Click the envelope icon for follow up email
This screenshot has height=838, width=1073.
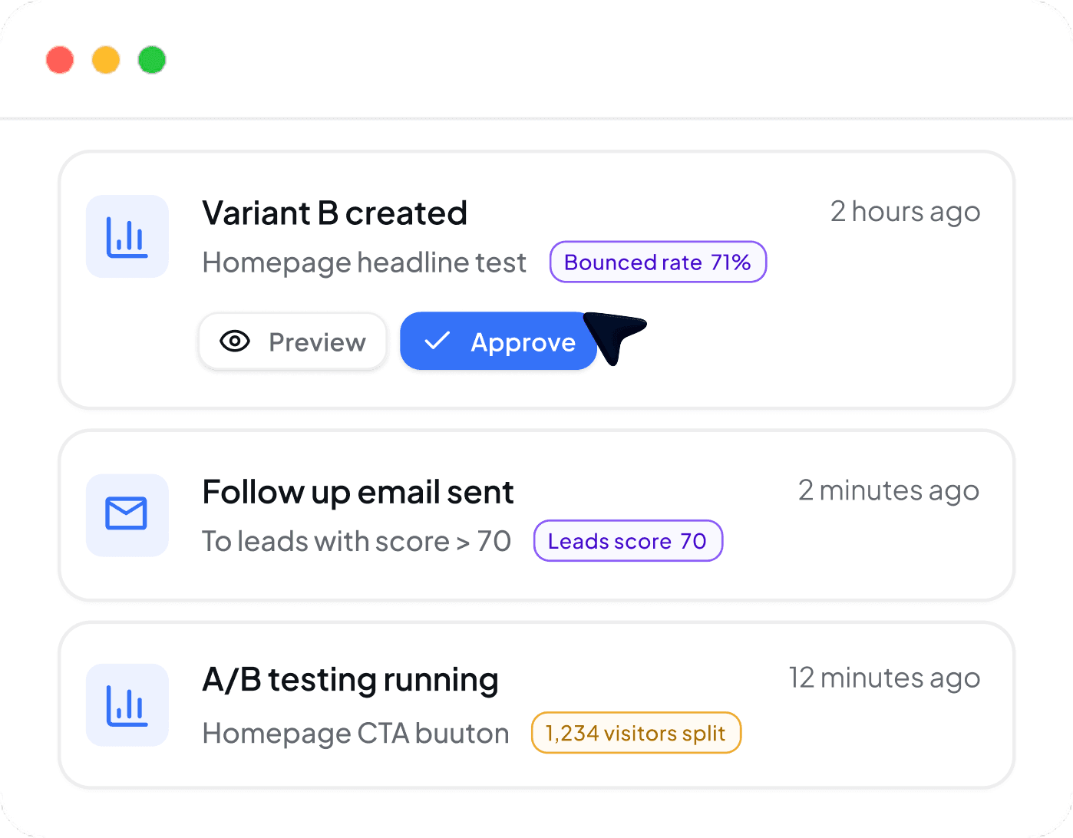(127, 515)
